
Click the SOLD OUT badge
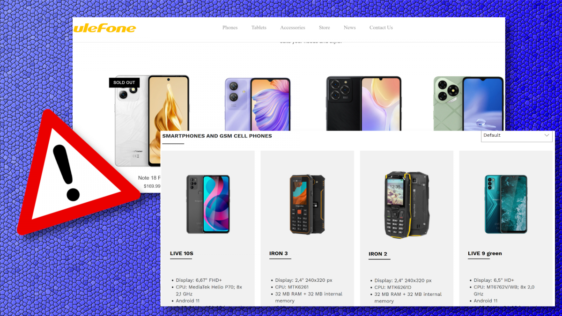coord(124,83)
